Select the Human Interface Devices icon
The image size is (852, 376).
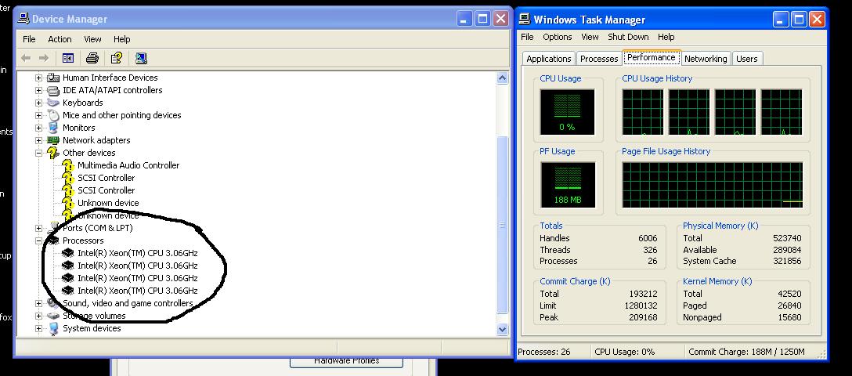[53, 77]
